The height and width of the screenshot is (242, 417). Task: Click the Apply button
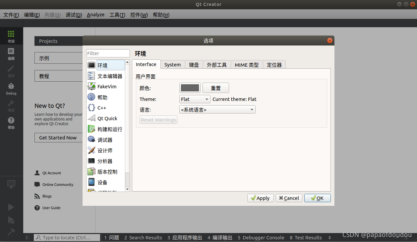261,198
